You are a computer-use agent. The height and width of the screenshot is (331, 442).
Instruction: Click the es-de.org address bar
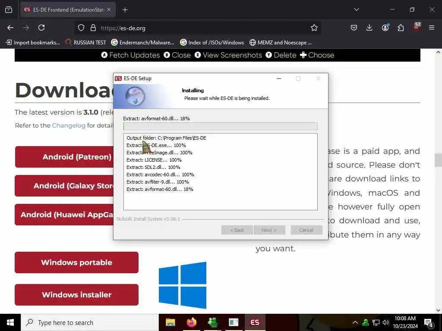(x=197, y=28)
